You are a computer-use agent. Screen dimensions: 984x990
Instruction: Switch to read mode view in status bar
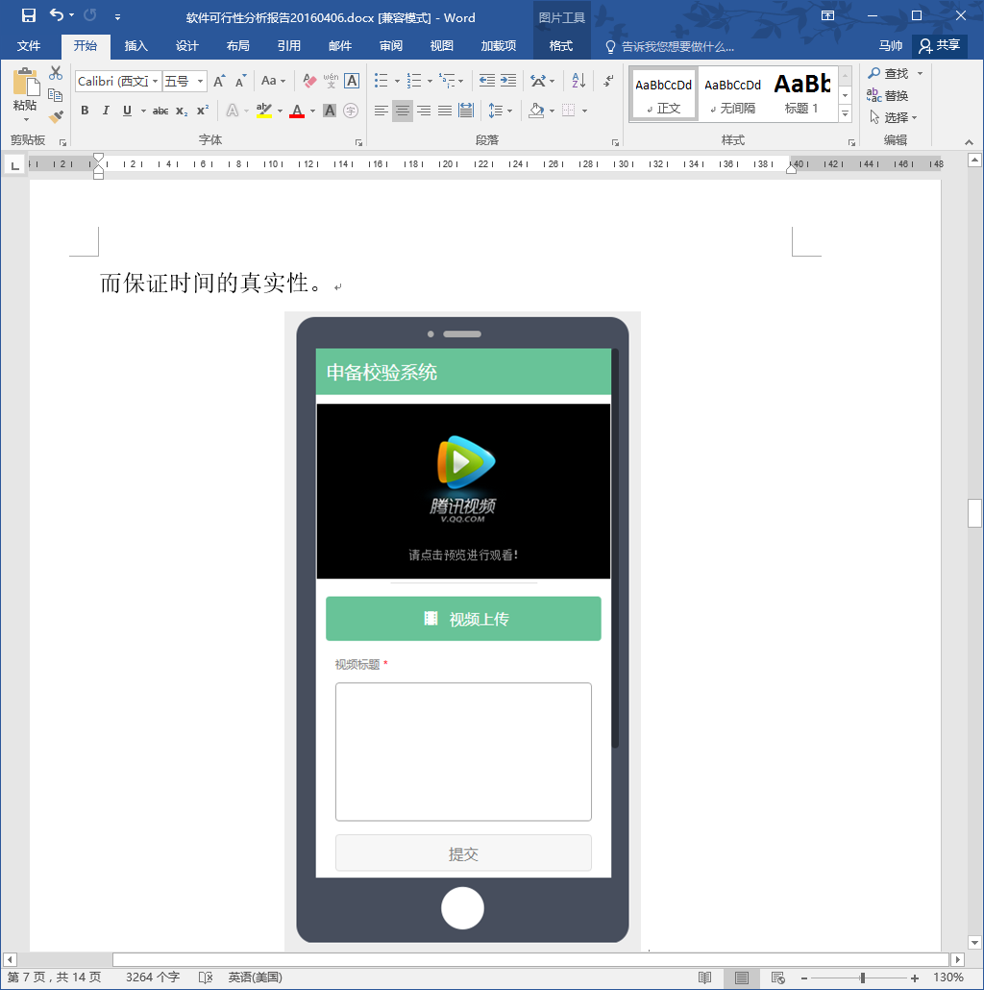tap(705, 978)
